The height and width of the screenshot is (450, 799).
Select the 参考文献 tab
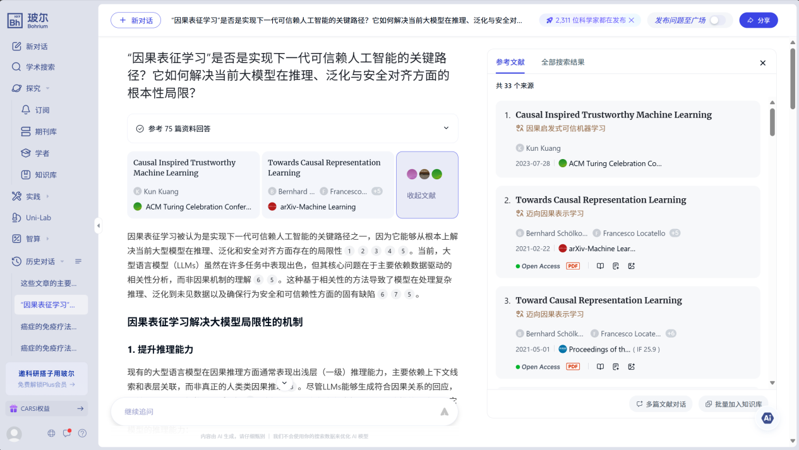[x=510, y=62]
